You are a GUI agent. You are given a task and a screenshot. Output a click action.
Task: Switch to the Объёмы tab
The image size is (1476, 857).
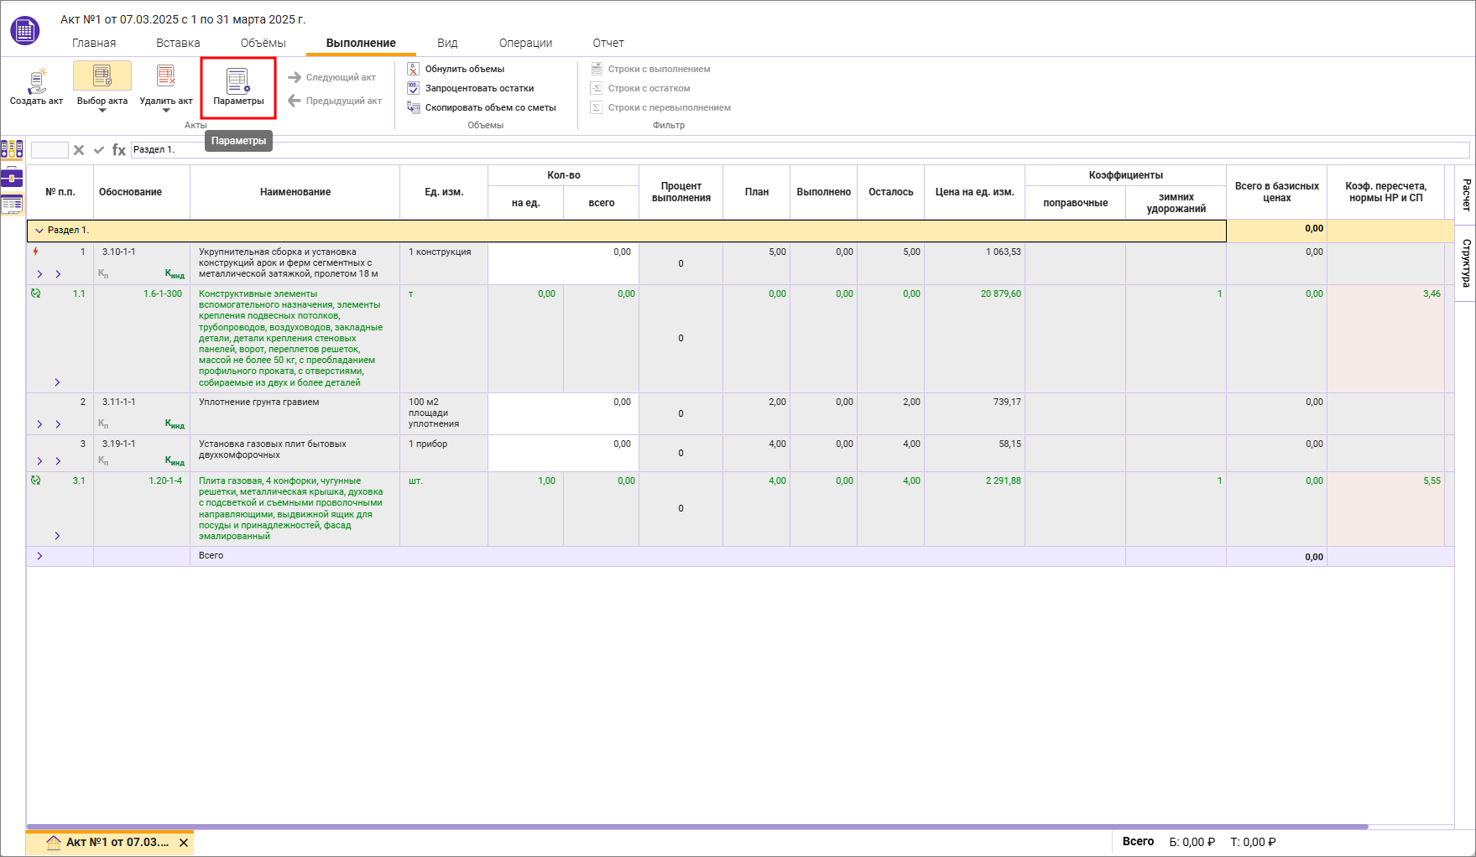pos(263,43)
